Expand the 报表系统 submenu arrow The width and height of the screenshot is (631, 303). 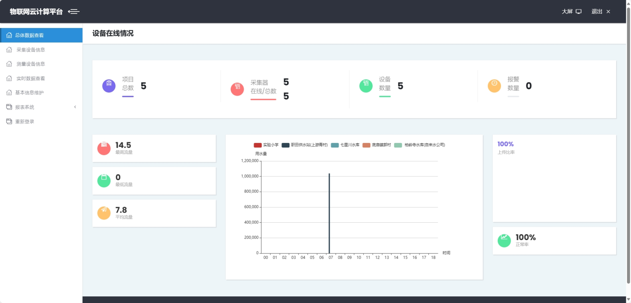tap(75, 107)
